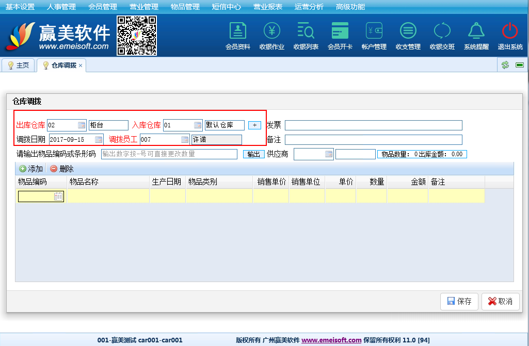The width and height of the screenshot is (529, 346).
Task: Open the 物品管理 menu
Action: (185, 7)
